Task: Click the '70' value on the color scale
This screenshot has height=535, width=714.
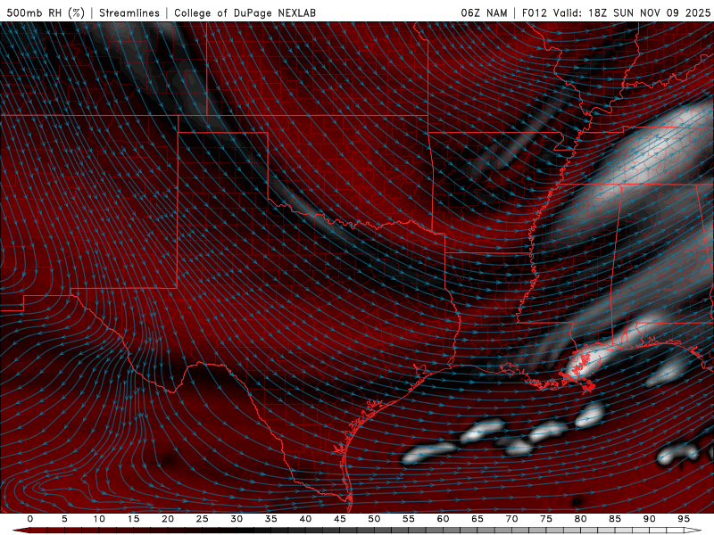Action: (x=511, y=519)
